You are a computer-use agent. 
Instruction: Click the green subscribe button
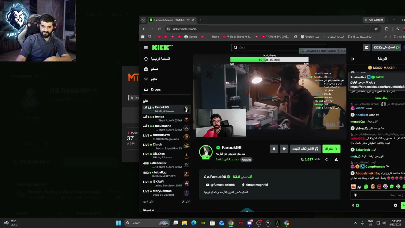click(331, 149)
